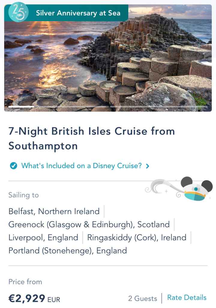Click the 2 Guests label
Viewport: 216px width, 308px height.
142,298
